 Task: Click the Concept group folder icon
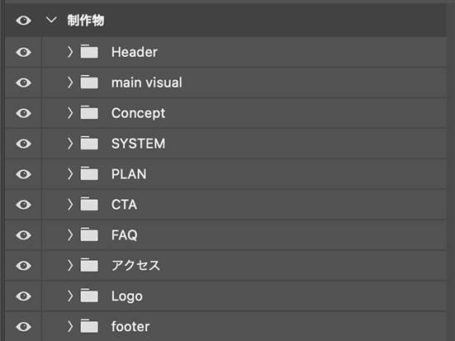(x=89, y=112)
